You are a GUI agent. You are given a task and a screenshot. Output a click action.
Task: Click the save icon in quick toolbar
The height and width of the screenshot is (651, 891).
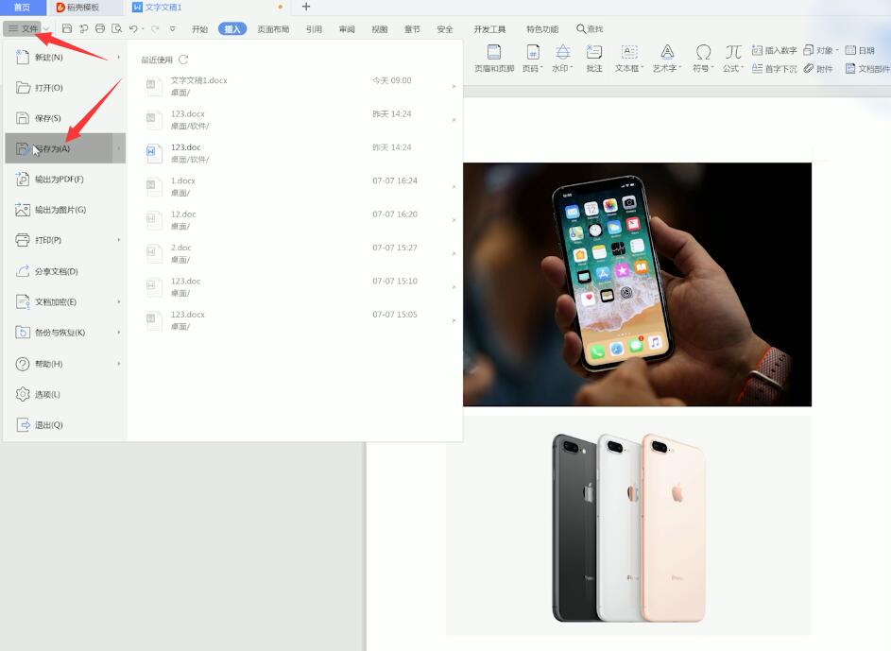[66, 28]
